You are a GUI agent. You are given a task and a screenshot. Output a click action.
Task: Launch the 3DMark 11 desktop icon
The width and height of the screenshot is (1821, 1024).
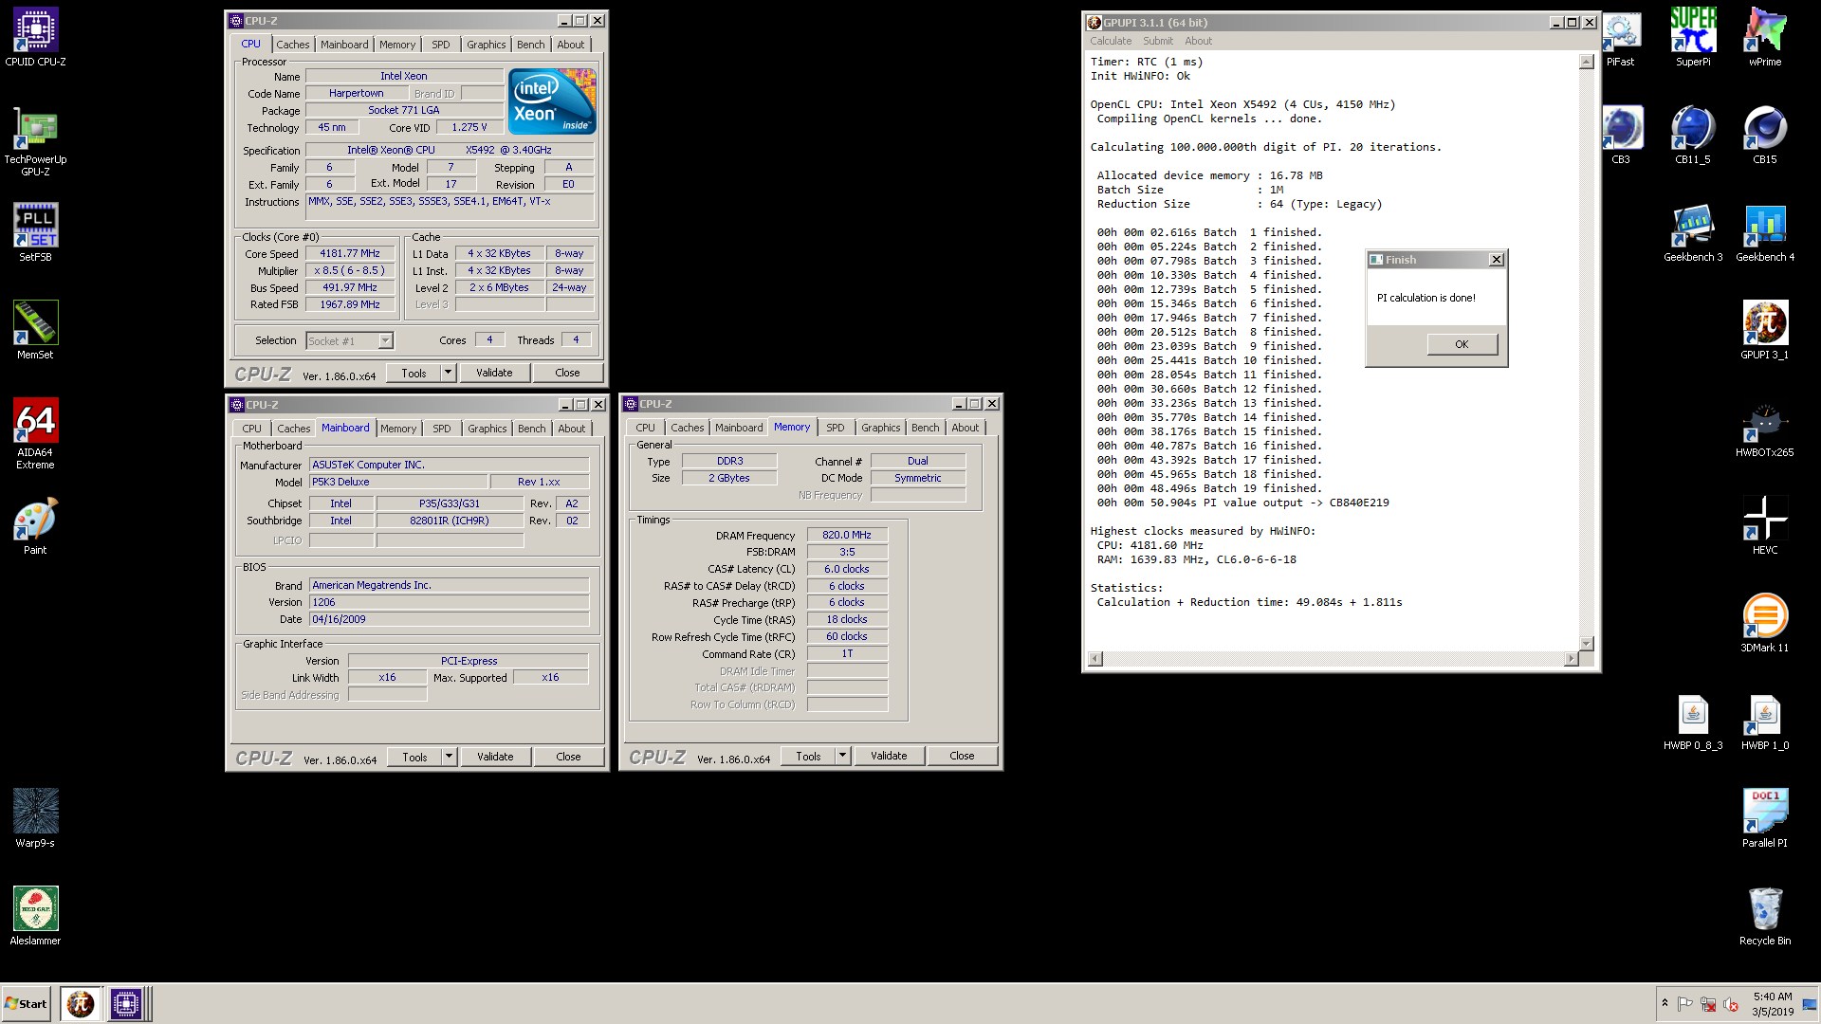click(1765, 623)
